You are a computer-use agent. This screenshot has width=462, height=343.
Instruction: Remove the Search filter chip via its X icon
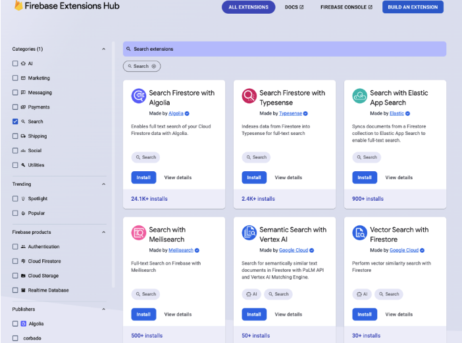(x=154, y=66)
